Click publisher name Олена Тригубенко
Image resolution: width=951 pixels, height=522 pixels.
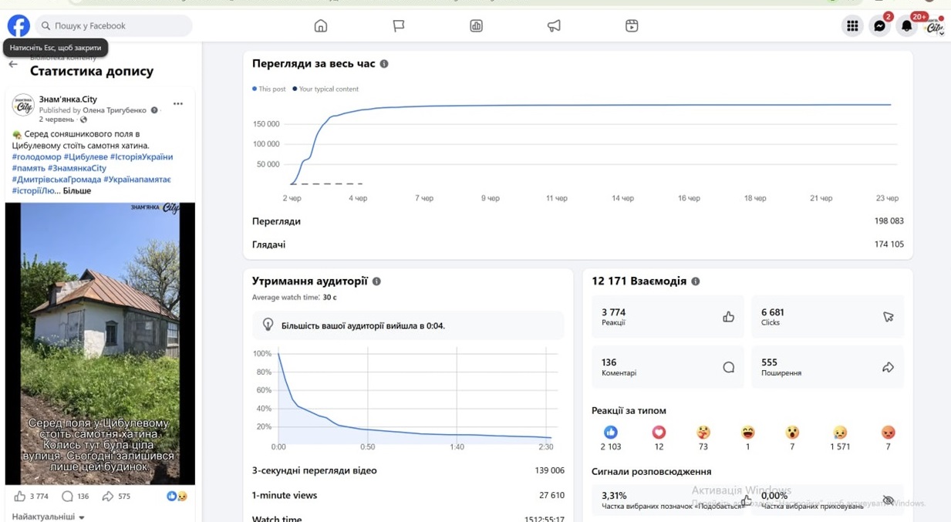point(115,110)
